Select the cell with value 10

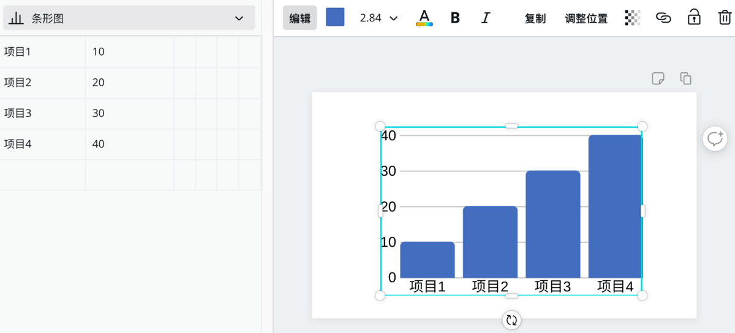tap(130, 52)
